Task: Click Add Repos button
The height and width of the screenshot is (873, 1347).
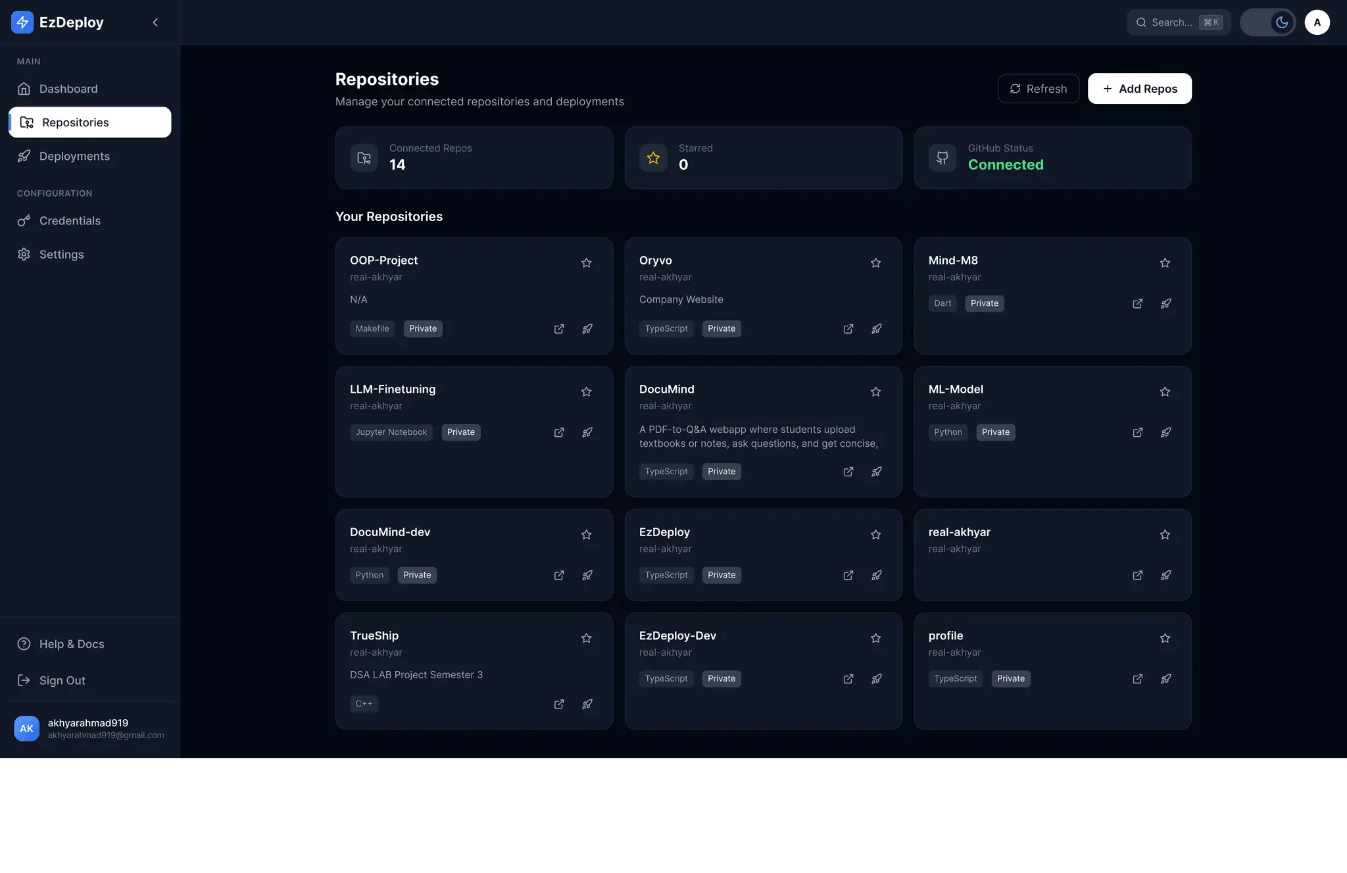Action: click(1139, 89)
